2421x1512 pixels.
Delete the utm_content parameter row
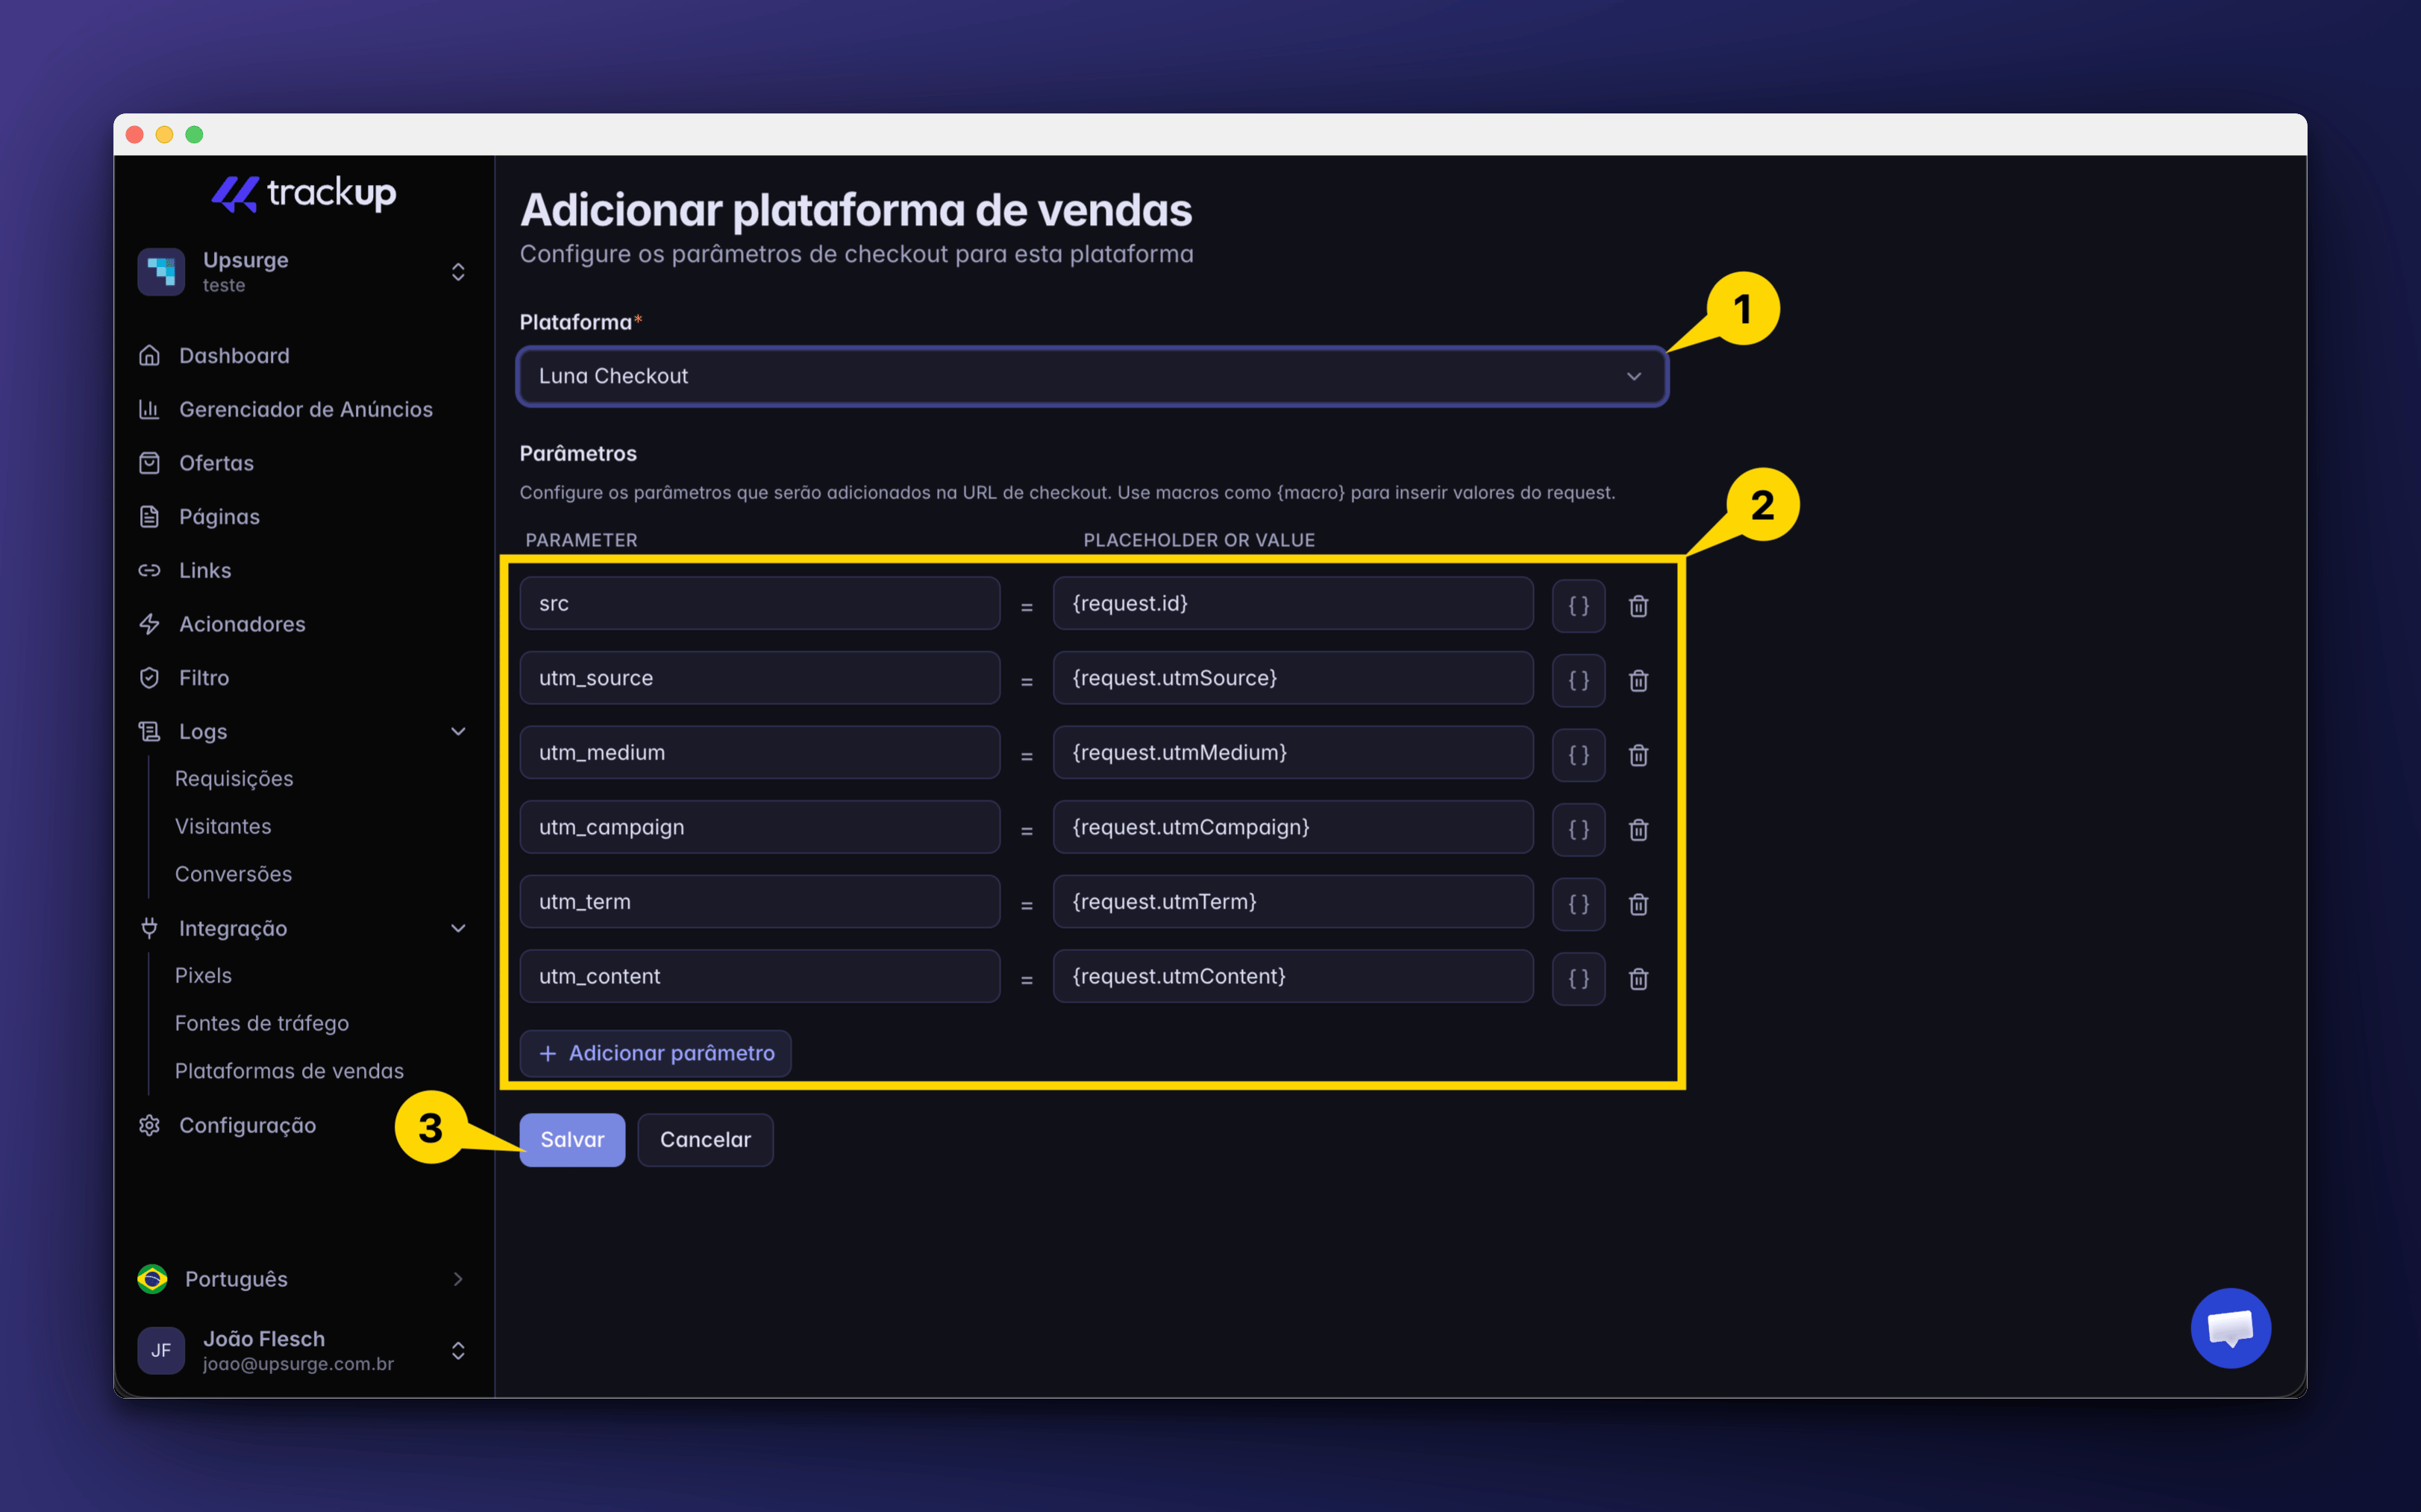[x=1638, y=979]
